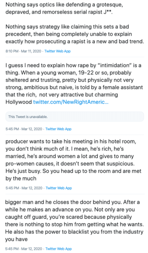Click the 8:10 PM · Mar 11, 2020 timestamp
This screenshot has height=253, width=148.
pyautogui.click(x=24, y=51)
